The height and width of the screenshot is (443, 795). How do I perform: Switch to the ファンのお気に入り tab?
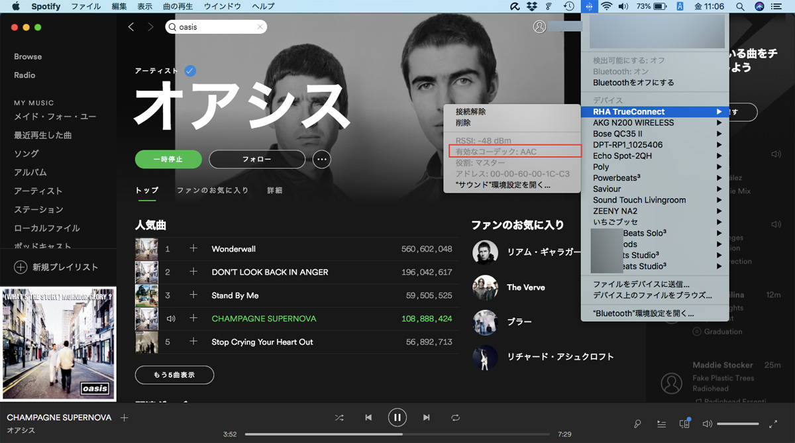(x=213, y=190)
